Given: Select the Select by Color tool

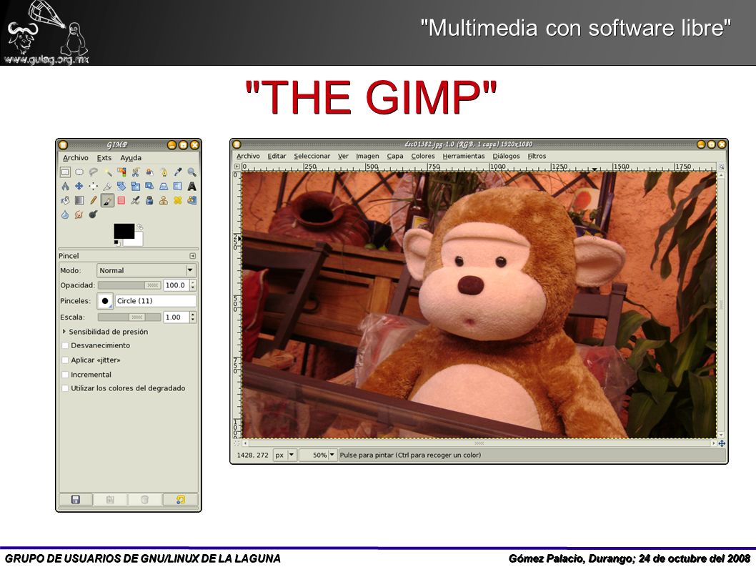Looking at the screenshot, I should coord(121,172).
